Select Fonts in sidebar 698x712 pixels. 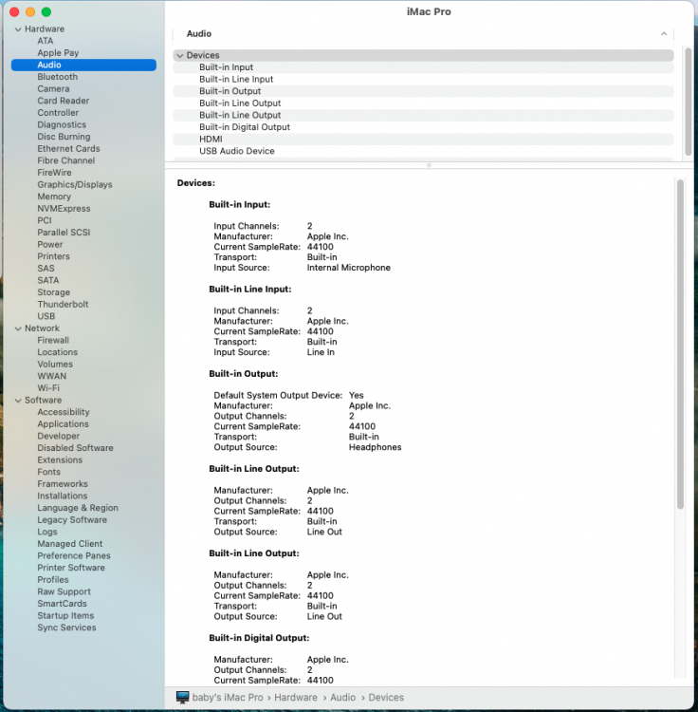coord(49,472)
